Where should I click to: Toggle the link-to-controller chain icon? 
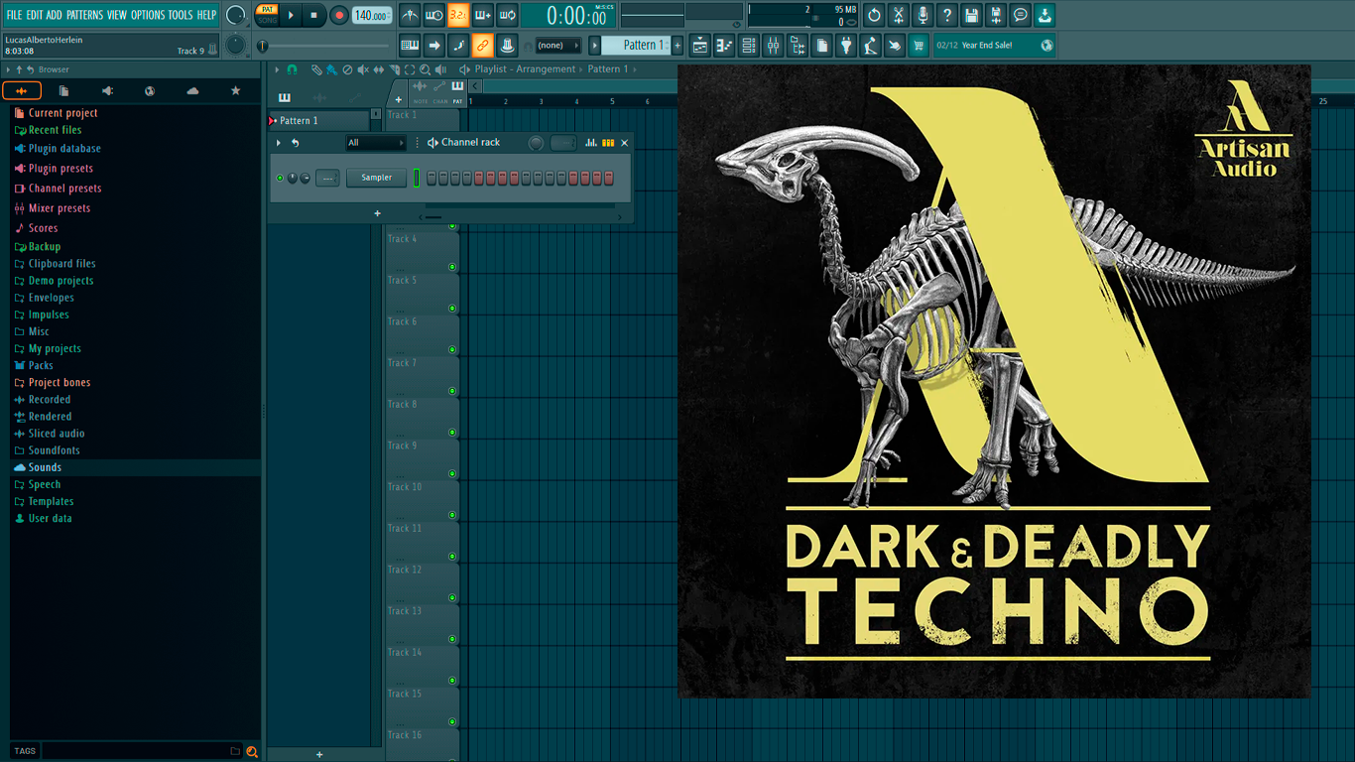point(482,46)
